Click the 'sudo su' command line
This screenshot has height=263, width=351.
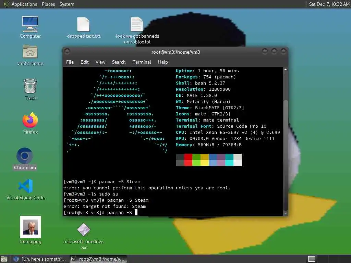(90, 194)
